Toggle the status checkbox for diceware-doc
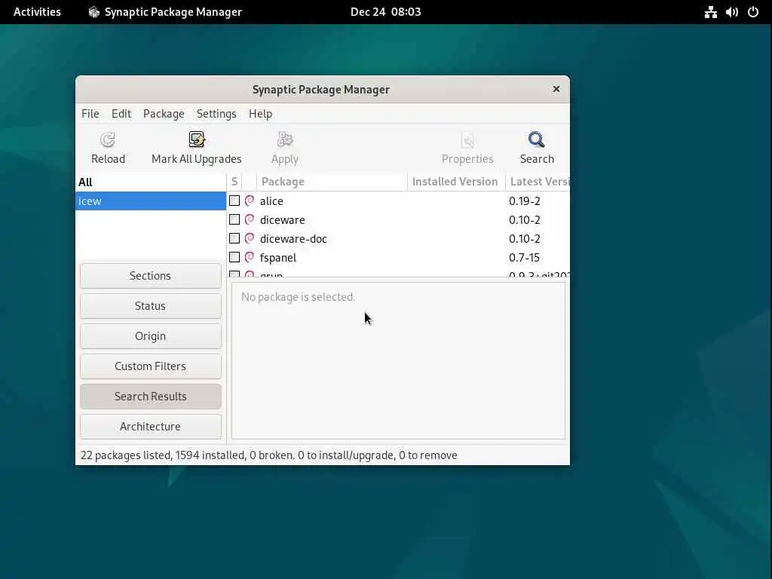772x579 pixels. (234, 238)
